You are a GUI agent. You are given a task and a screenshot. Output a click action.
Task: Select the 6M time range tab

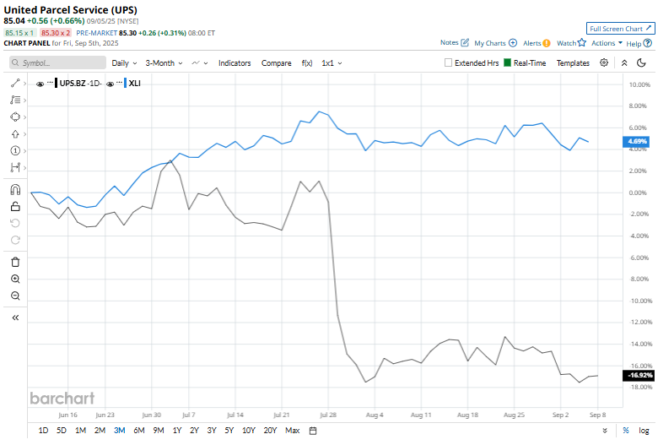139,431
